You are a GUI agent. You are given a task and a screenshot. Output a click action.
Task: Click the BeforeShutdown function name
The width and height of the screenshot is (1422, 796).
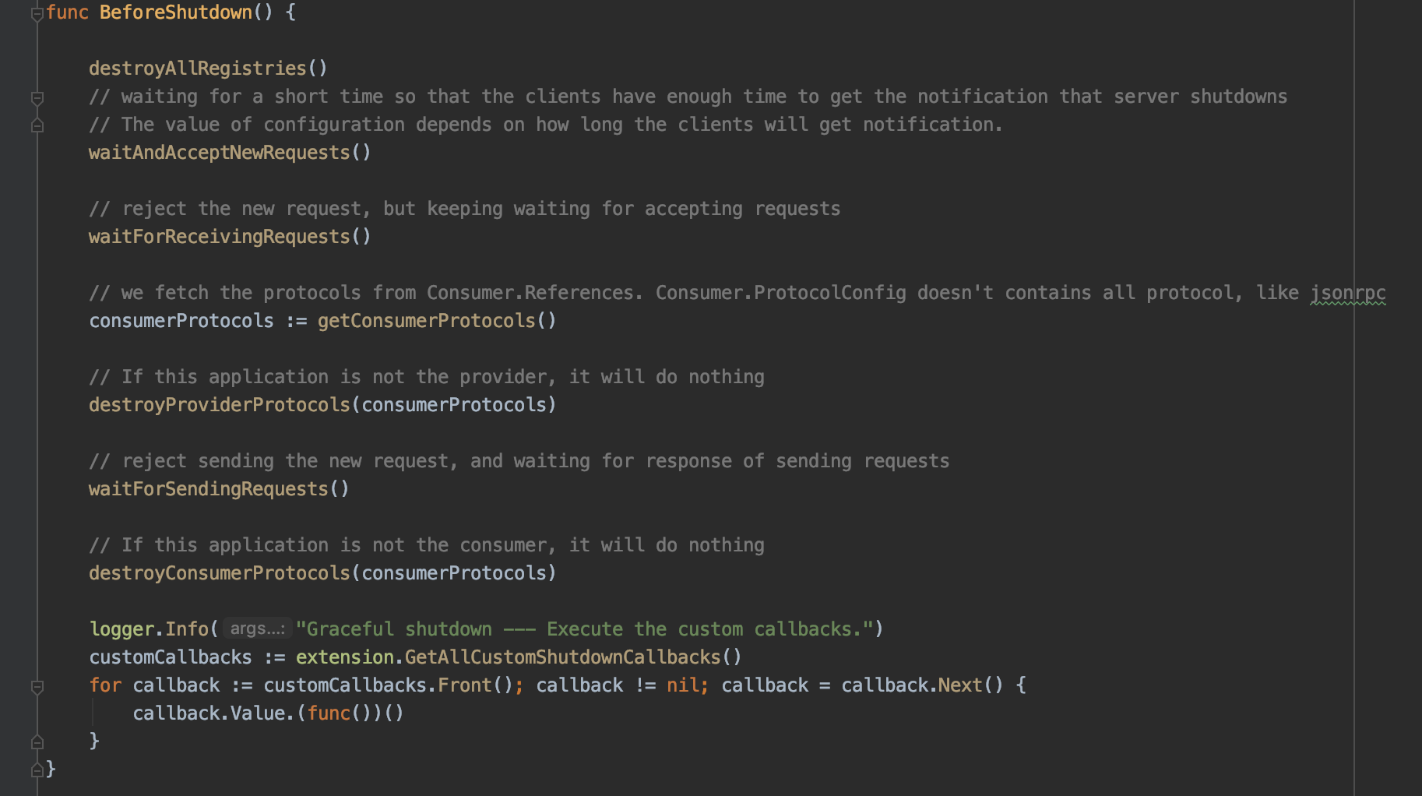(x=176, y=12)
